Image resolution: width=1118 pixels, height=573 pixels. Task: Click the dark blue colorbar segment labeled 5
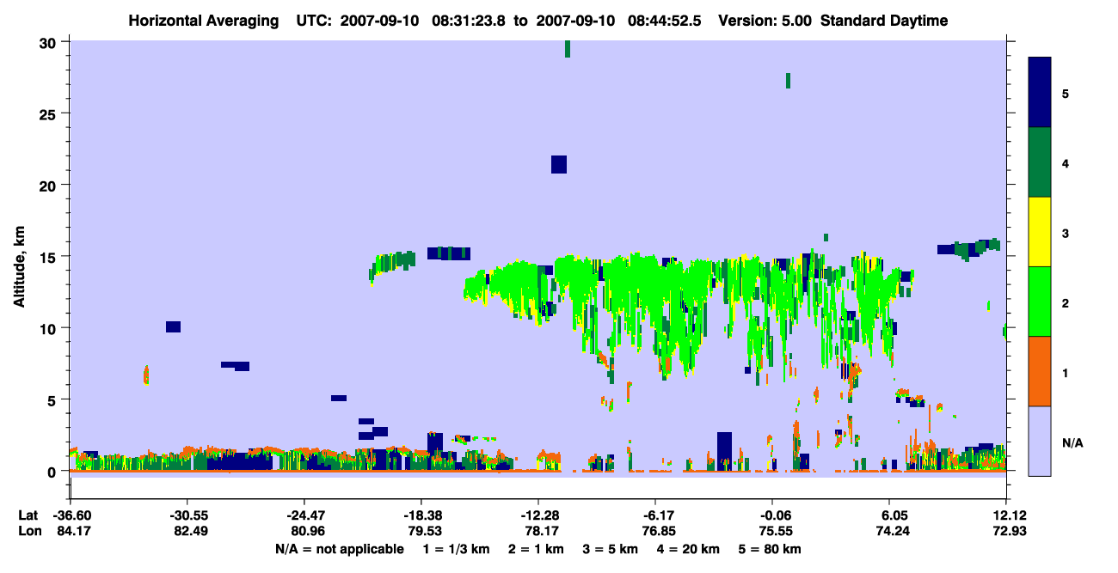pos(1040,93)
